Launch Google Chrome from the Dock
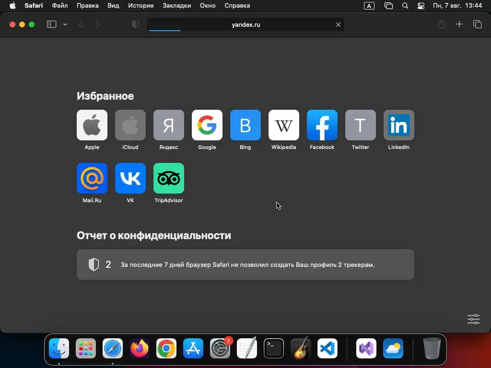 point(166,348)
